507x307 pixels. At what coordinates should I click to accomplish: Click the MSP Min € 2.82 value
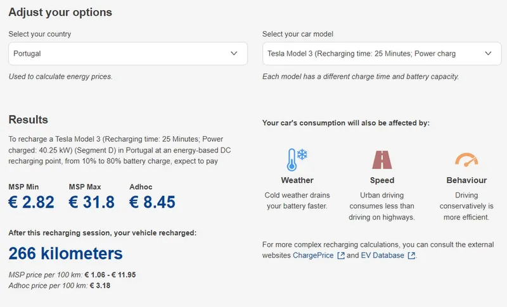point(31,202)
